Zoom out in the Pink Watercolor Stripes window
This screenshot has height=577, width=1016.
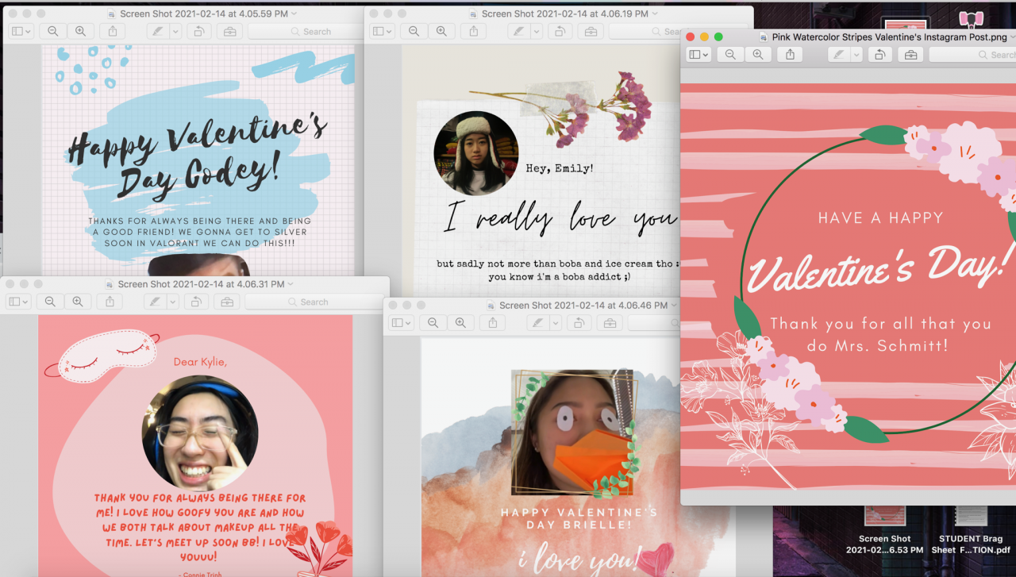(730, 55)
